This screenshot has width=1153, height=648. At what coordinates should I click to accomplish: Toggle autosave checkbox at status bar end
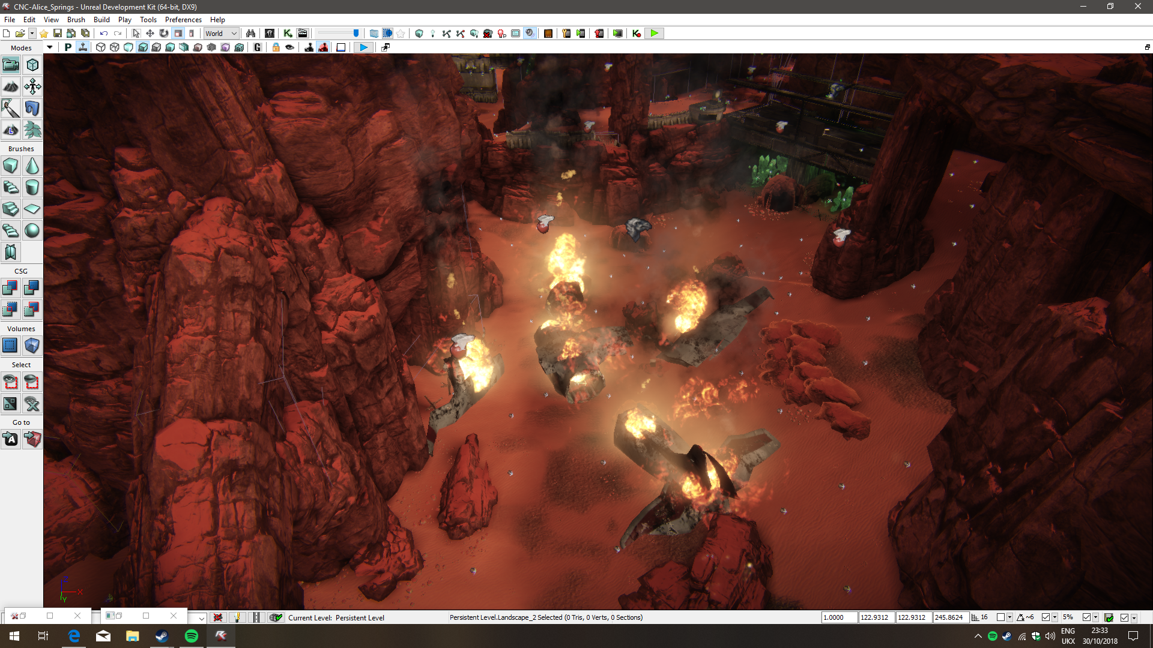pos(1125,617)
